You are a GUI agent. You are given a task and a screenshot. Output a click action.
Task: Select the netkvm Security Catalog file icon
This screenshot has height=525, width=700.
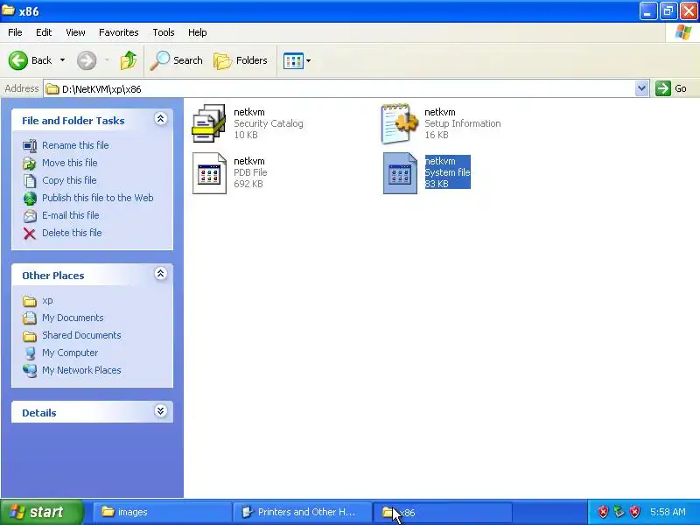[209, 123]
